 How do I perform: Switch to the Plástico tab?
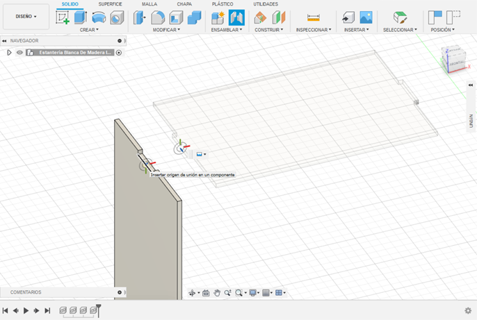[223, 4]
